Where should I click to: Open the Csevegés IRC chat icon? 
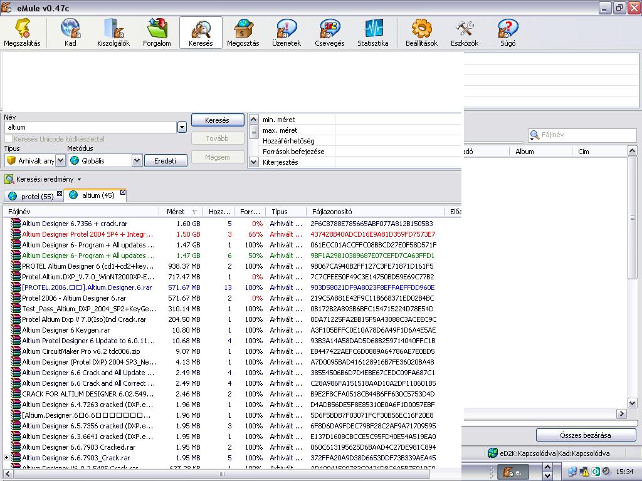330,33
